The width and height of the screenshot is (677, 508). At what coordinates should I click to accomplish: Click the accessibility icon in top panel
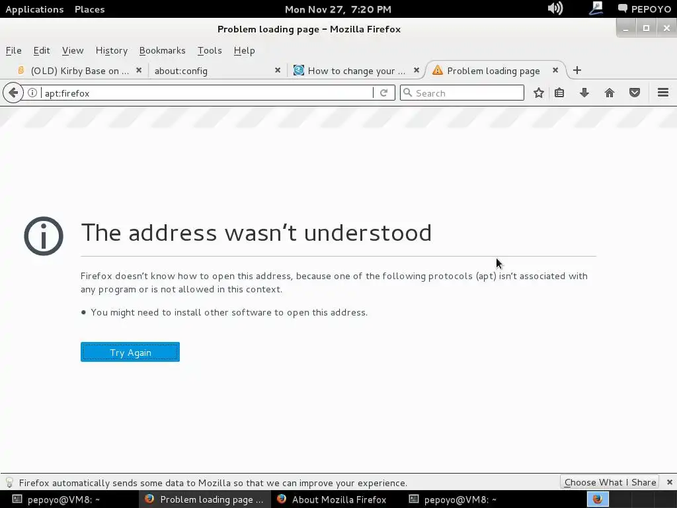pyautogui.click(x=596, y=8)
